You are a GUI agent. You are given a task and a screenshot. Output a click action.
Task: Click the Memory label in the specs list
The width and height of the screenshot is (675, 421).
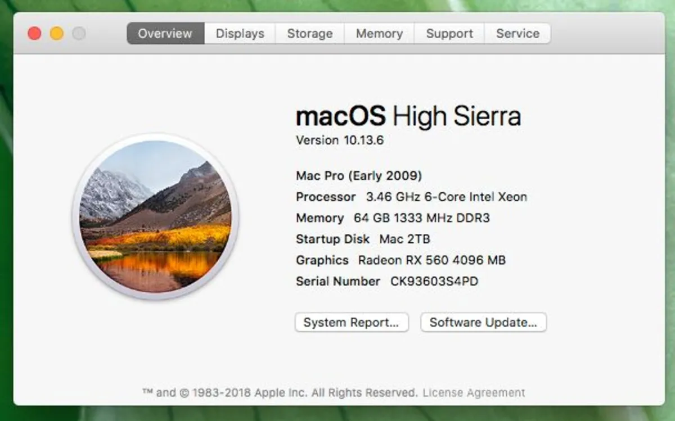click(319, 218)
